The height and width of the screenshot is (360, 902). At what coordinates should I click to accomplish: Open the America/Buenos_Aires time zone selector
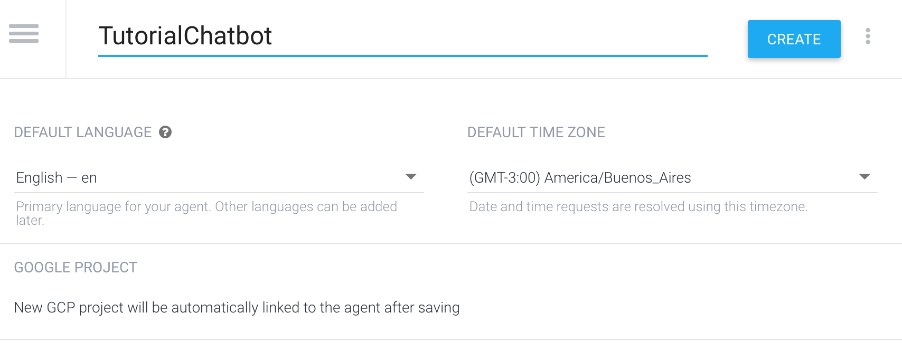[672, 177]
